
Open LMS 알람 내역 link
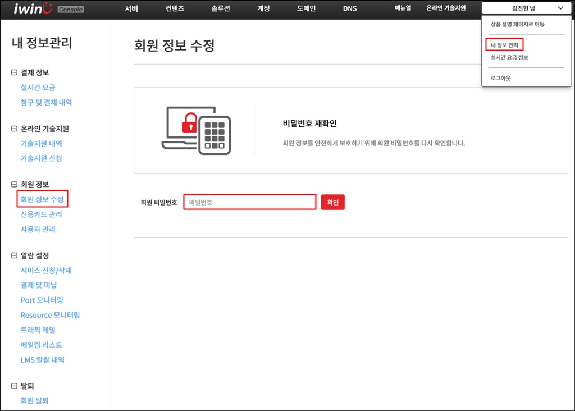click(43, 360)
